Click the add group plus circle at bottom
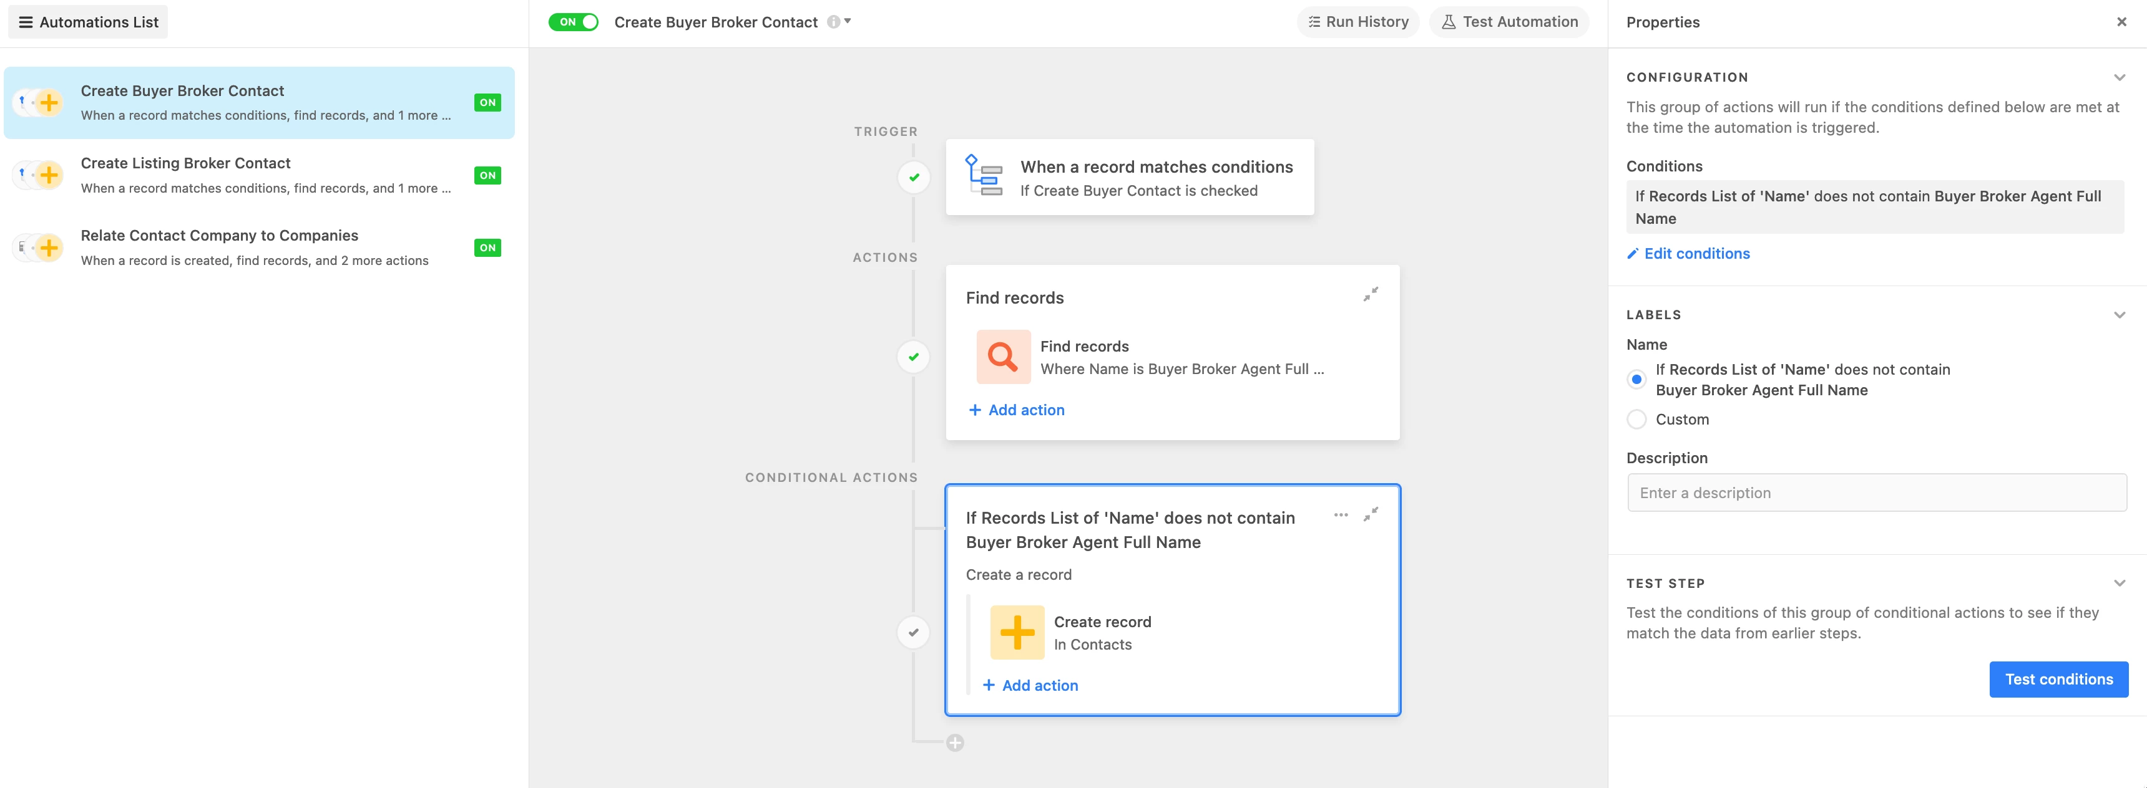Screen dimensions: 2147x788 coord(955,742)
